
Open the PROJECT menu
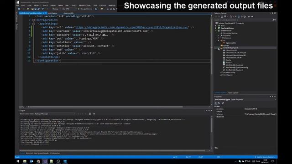[x=37, y=5]
